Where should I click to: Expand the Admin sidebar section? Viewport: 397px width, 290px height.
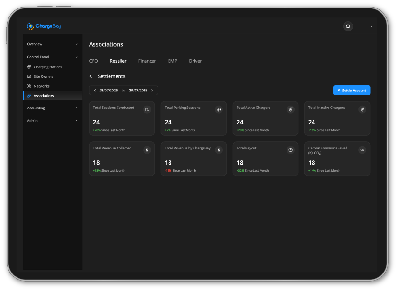point(76,121)
